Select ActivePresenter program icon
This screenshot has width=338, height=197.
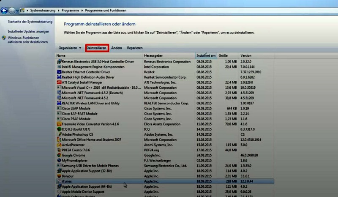click(x=59, y=145)
